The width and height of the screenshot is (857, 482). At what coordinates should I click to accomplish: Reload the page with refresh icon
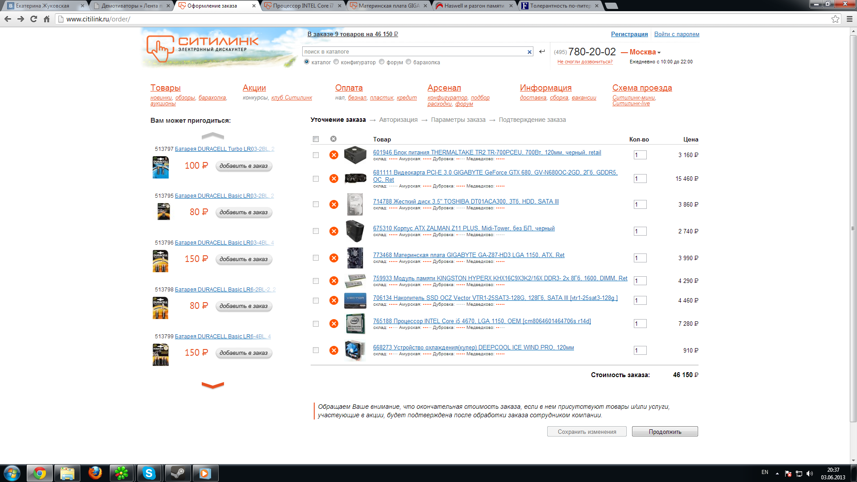coord(33,19)
